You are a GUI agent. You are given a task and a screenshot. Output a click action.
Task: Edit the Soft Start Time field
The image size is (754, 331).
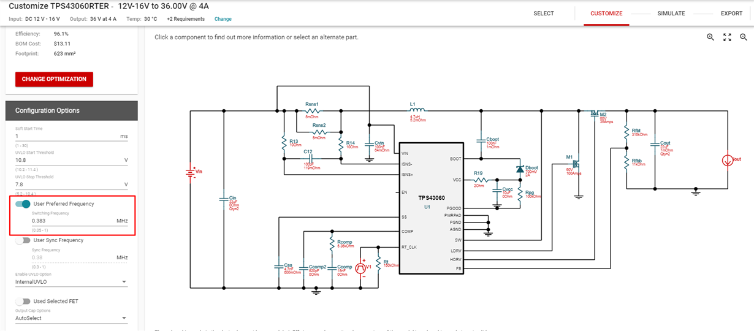click(71, 136)
